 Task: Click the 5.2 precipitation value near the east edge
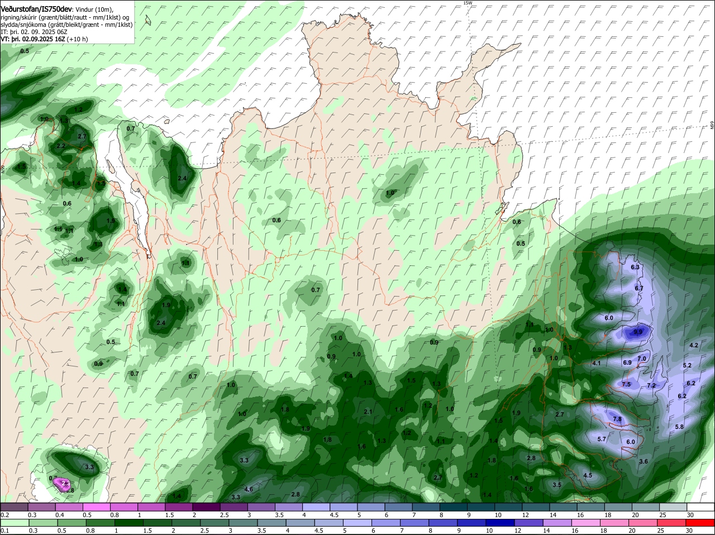click(x=687, y=365)
